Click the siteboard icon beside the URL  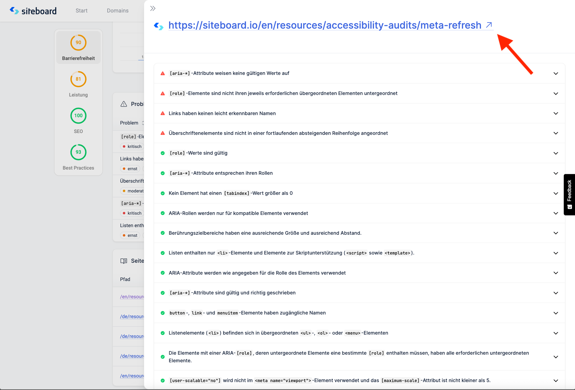pyautogui.click(x=159, y=26)
